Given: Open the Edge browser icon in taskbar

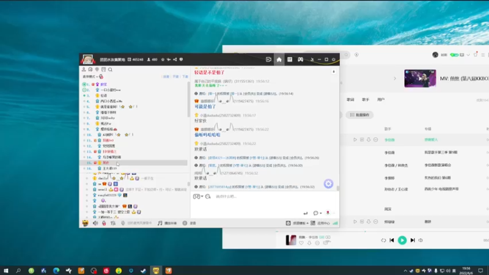Looking at the screenshot, I should coord(56,271).
